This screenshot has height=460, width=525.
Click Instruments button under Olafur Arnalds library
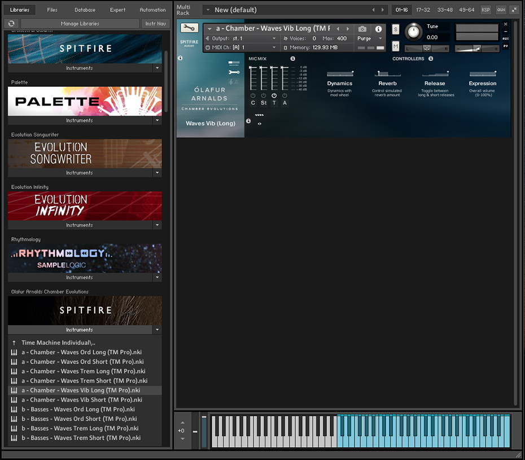click(x=80, y=330)
